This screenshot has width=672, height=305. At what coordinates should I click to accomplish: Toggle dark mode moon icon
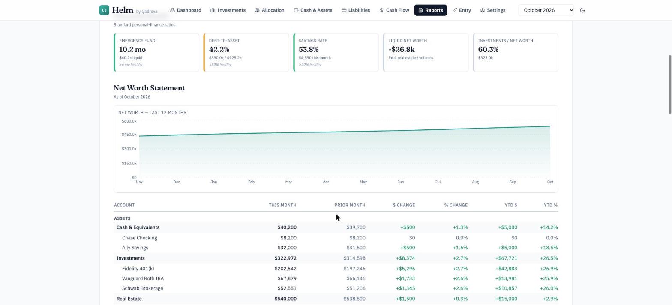click(x=582, y=10)
